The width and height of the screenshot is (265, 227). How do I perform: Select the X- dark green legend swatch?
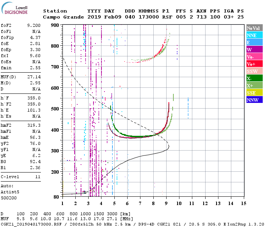click(254, 78)
